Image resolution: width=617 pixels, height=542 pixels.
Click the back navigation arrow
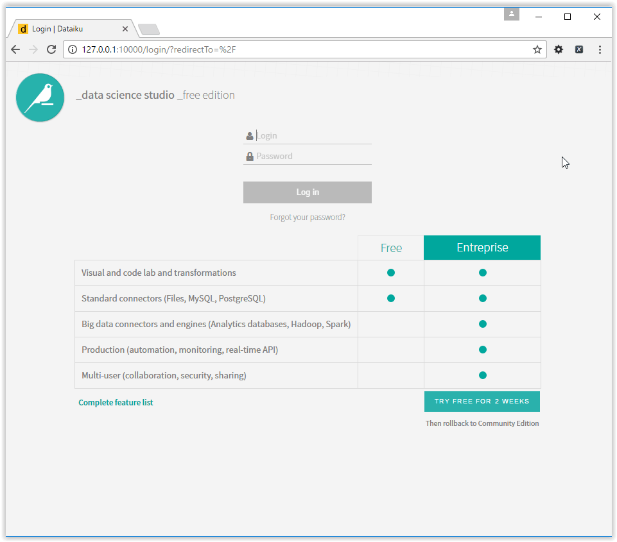[15, 49]
